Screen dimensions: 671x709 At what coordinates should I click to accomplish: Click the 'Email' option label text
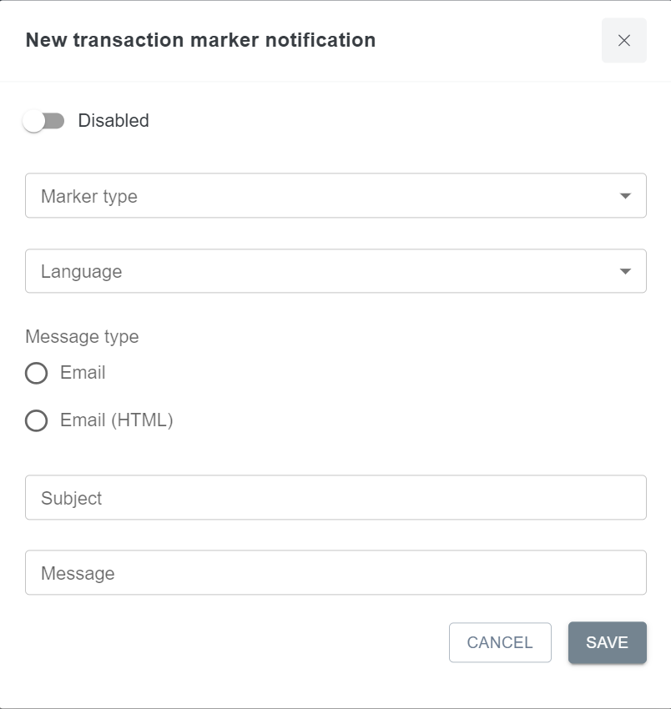(83, 373)
